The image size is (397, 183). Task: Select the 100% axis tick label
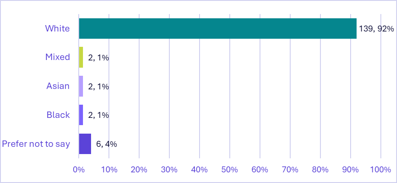tap(380, 170)
